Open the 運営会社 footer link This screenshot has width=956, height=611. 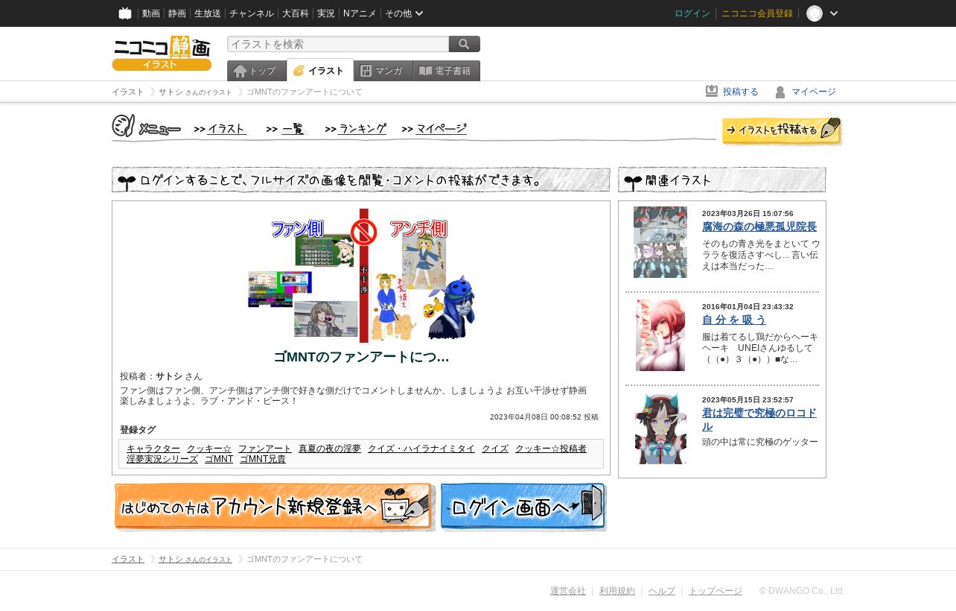[x=568, y=591]
